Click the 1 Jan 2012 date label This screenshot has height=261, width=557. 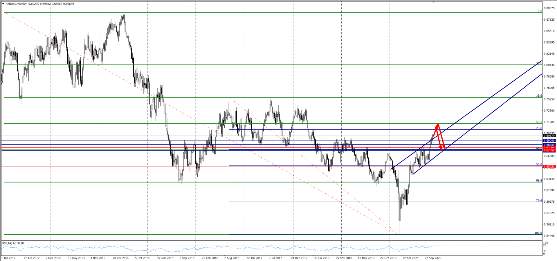(x=8, y=258)
